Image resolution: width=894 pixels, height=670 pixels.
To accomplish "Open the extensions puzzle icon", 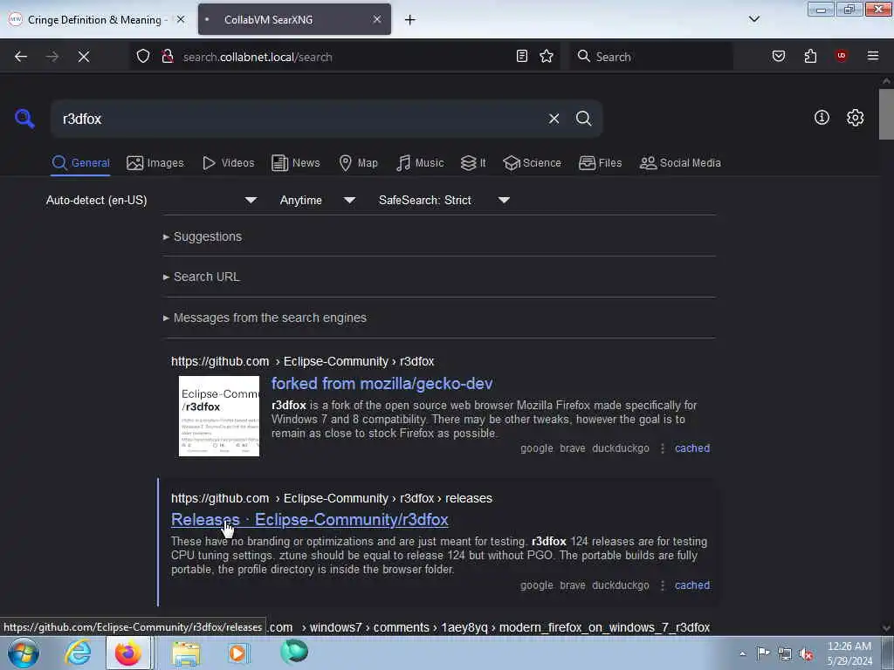I will point(810,56).
